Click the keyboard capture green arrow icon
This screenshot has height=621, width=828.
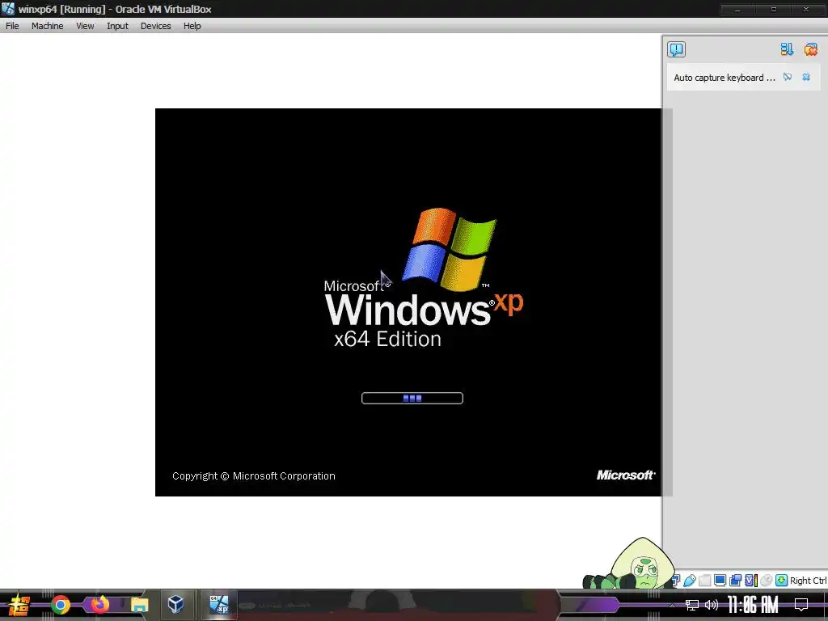[x=782, y=581]
